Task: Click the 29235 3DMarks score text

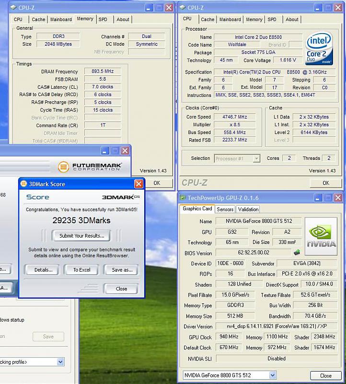Action: 81,220
